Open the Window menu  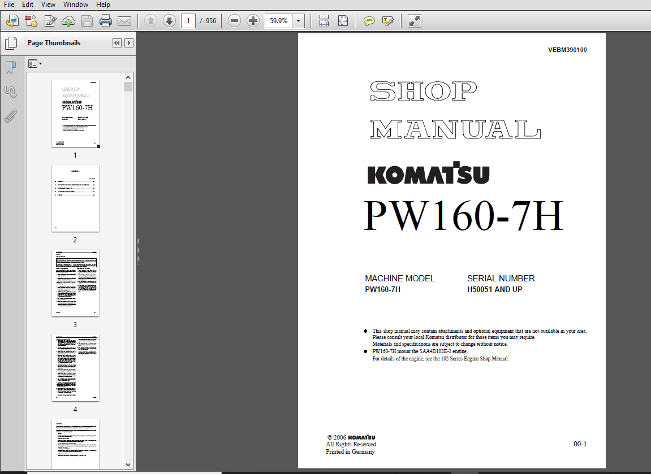(x=76, y=5)
